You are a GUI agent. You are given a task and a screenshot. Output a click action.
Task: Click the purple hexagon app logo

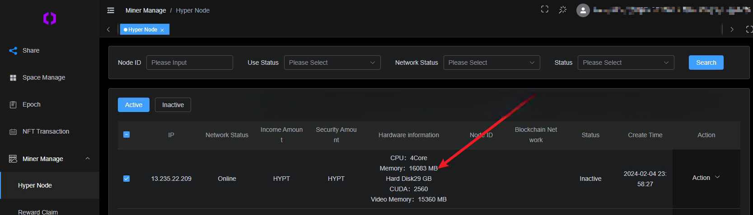pos(50,18)
